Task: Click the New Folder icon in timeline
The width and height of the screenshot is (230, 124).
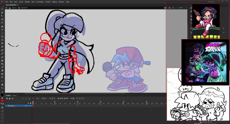Action: point(10,99)
